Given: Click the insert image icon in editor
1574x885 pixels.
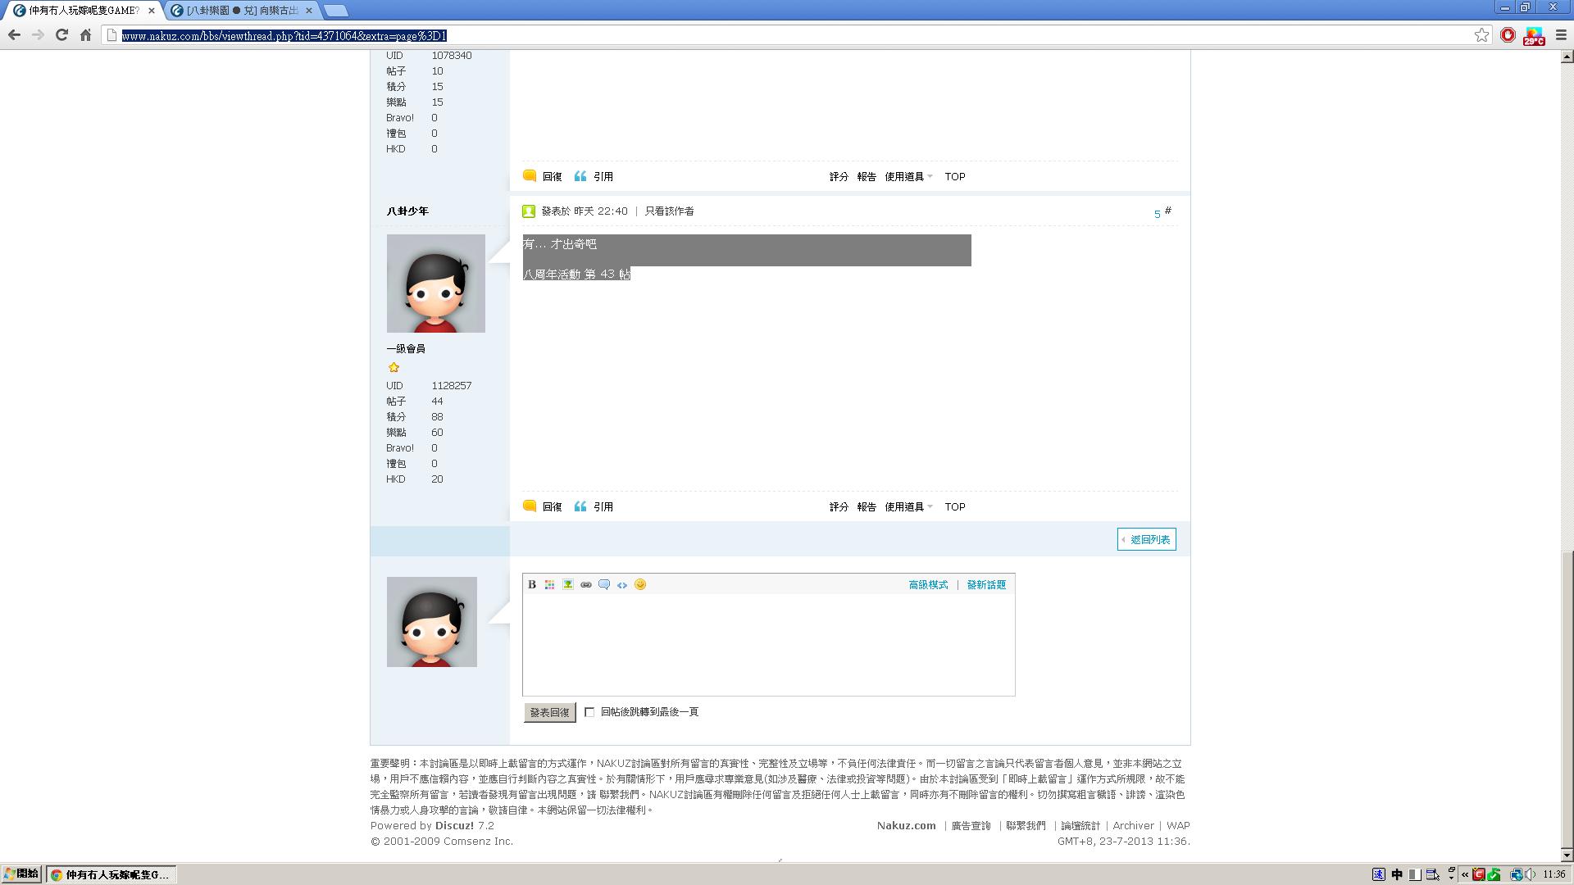Looking at the screenshot, I should point(568,584).
